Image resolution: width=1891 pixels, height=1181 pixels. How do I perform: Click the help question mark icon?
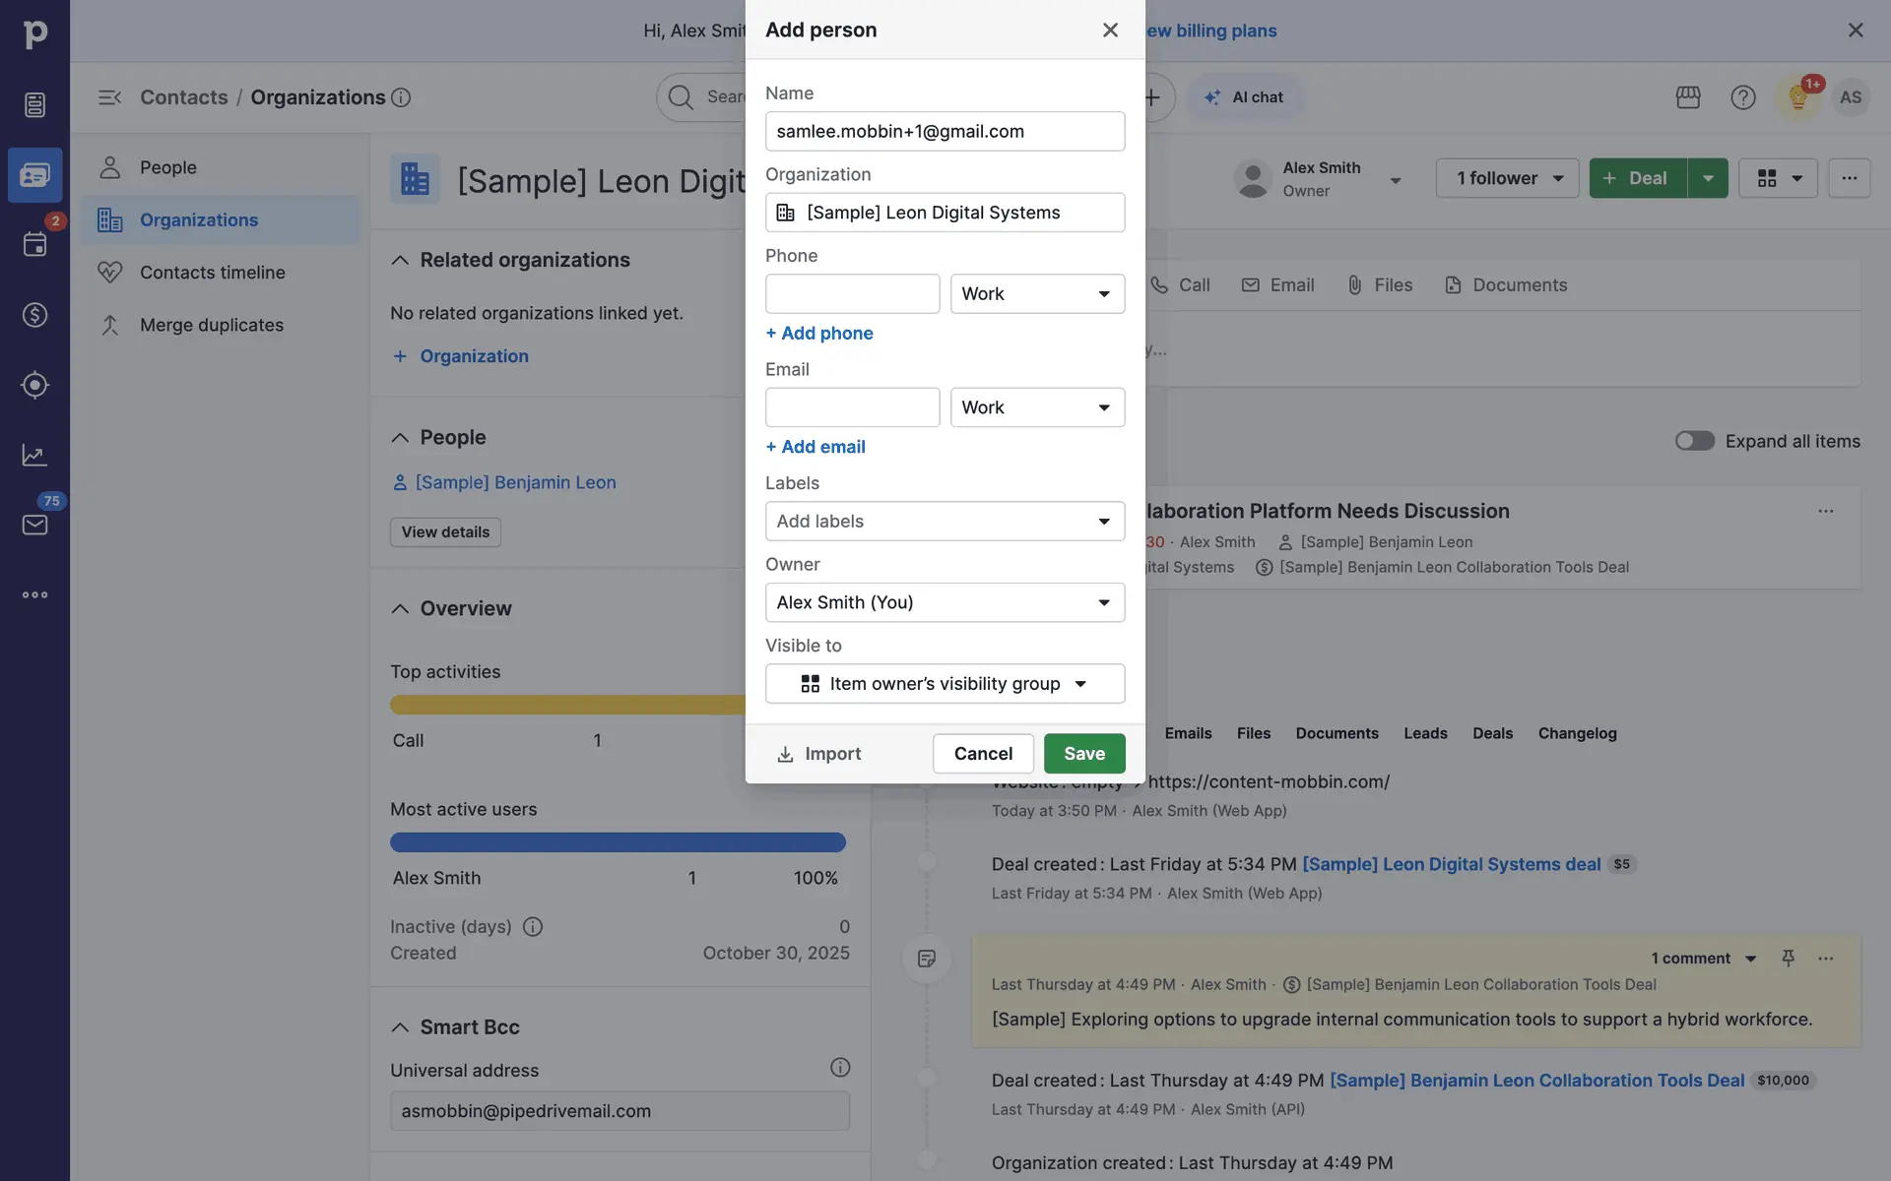[1742, 97]
